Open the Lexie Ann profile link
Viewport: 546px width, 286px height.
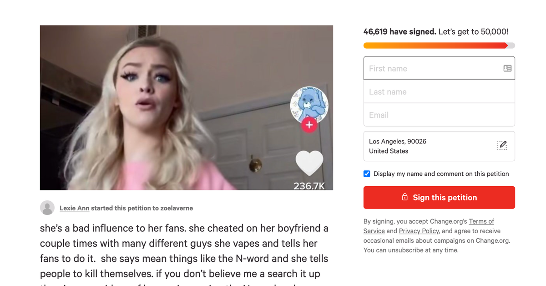75,208
